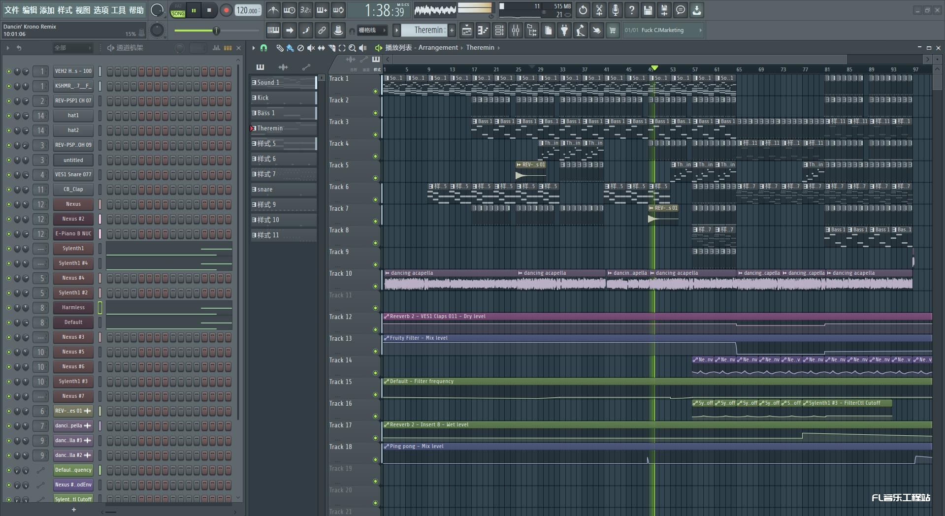Open the Theremin pattern selector
The width and height of the screenshot is (945, 516).
(x=424, y=31)
